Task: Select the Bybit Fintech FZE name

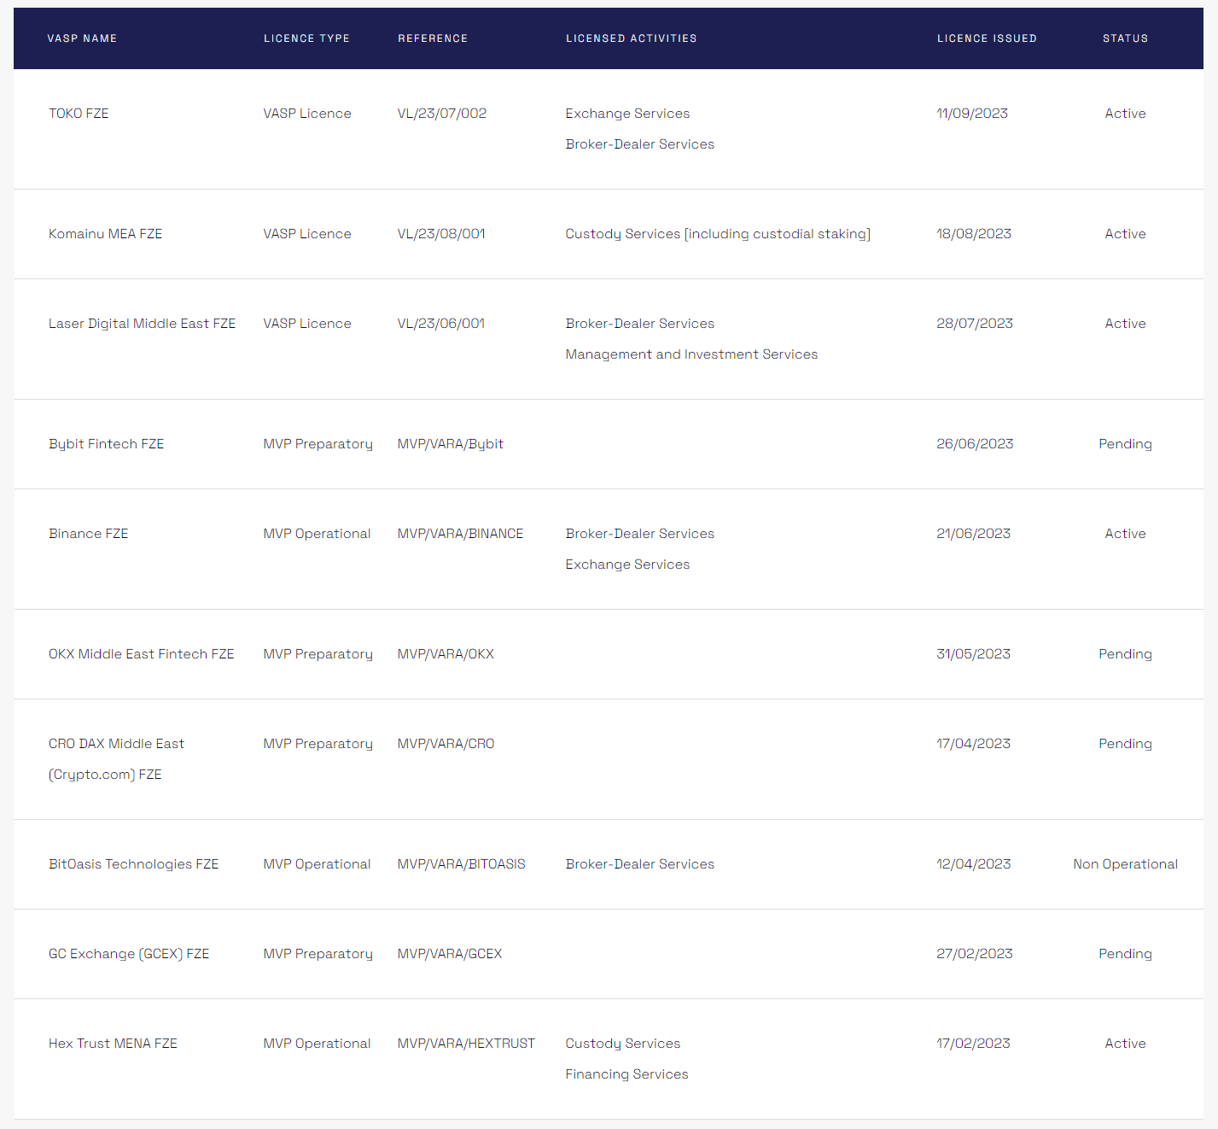Action: [x=106, y=444]
